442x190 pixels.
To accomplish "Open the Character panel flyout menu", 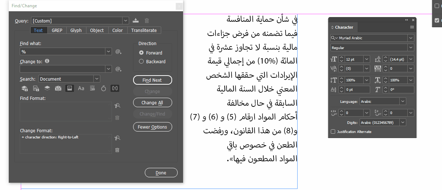I will click(x=412, y=27).
